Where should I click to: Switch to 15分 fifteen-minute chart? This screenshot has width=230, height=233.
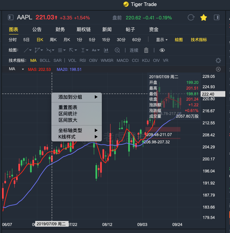(x=106, y=40)
